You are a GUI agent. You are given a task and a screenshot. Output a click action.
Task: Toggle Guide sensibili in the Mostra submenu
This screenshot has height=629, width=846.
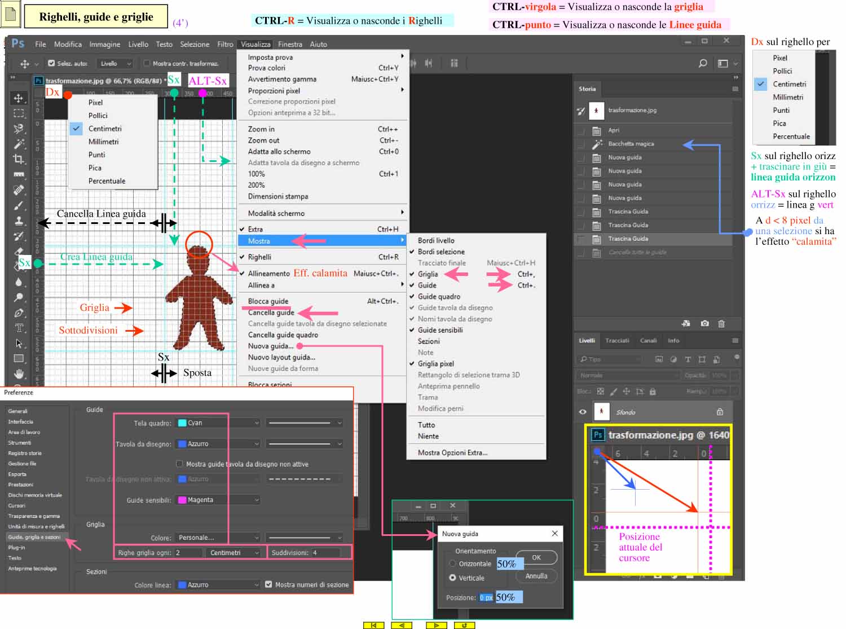477,330
